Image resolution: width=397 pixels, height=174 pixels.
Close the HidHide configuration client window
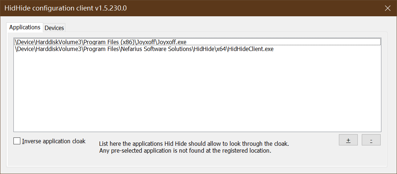(x=388, y=8)
